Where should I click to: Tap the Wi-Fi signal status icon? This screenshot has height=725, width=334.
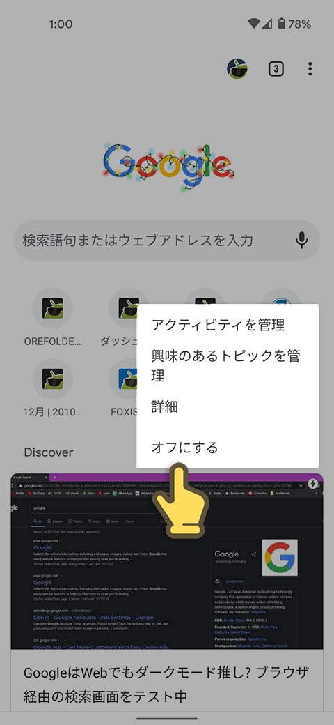click(x=254, y=23)
